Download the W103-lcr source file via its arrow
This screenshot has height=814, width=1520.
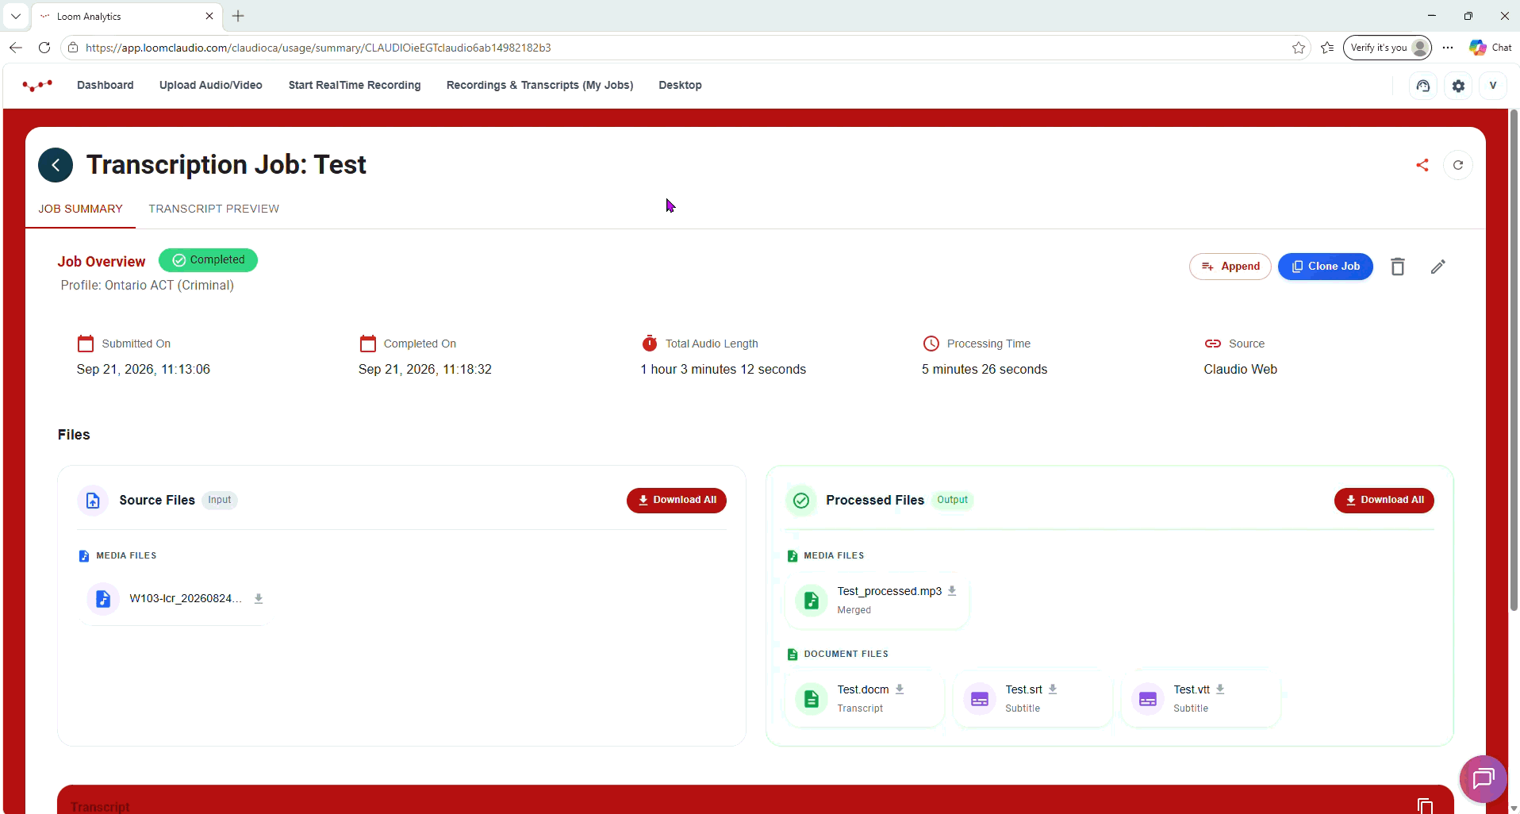coord(259,599)
